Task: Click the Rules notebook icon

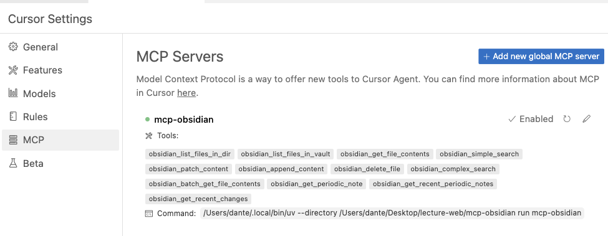Action: pos(13,116)
